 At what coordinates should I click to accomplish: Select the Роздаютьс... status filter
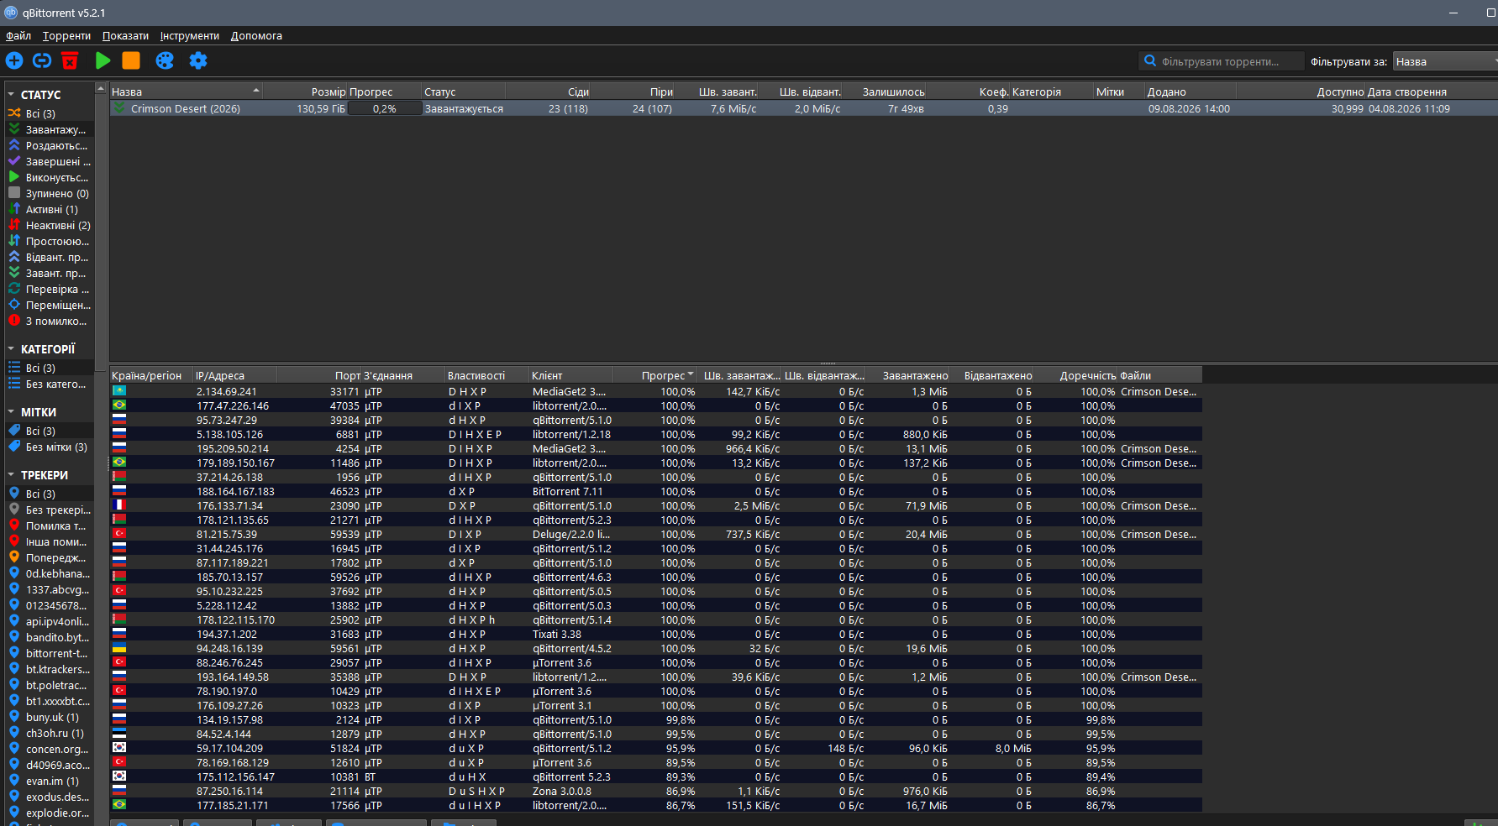coord(49,145)
